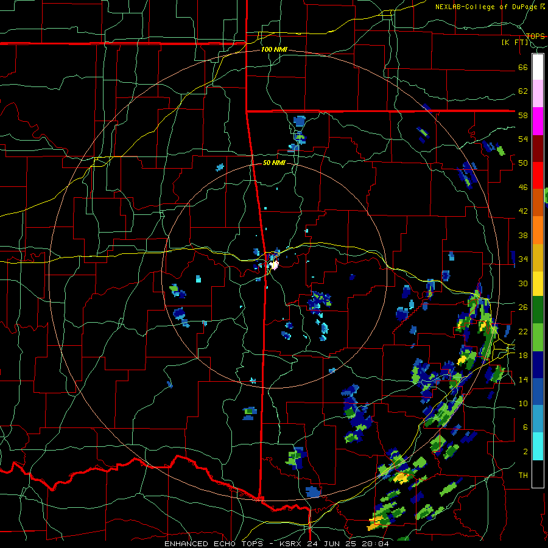Click the "14" scale value
Screen dimensions: 548x548
523,379
